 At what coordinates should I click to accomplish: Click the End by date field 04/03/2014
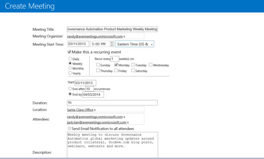(x=93, y=95)
